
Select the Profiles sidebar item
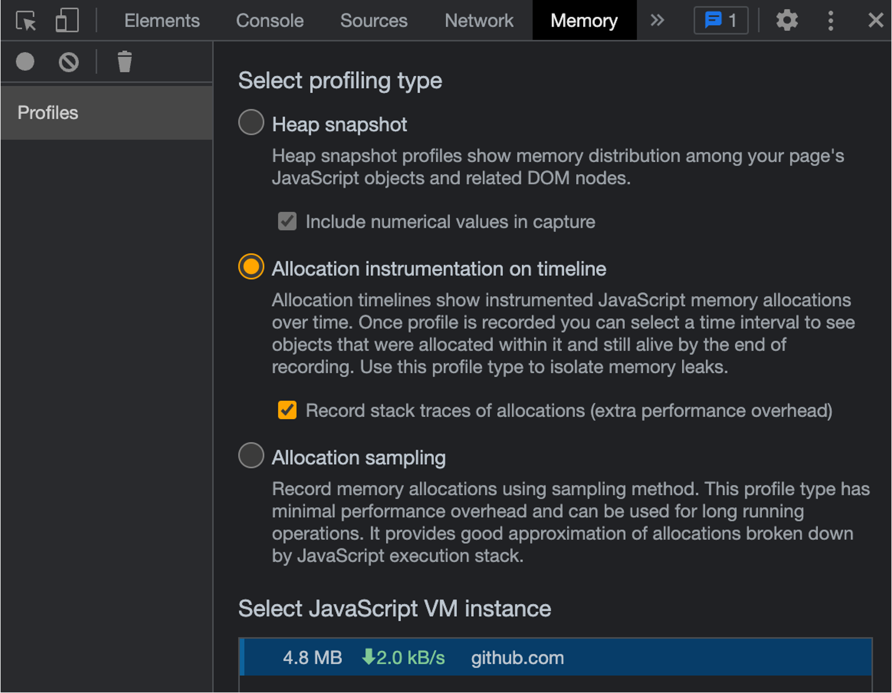coord(107,113)
